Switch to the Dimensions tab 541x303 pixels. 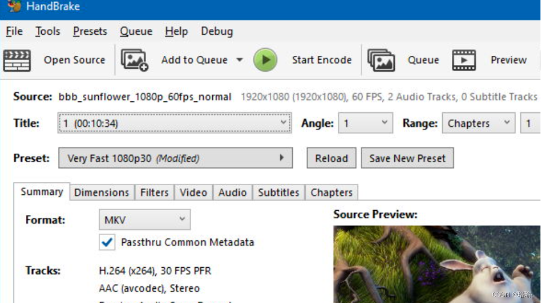101,193
